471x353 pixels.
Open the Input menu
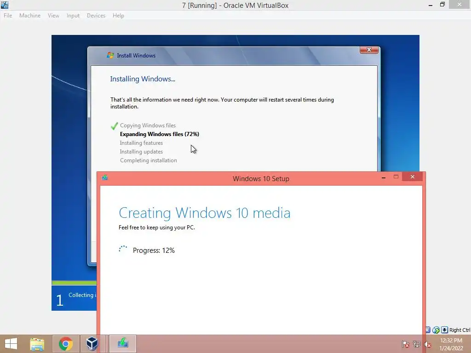pos(73,16)
